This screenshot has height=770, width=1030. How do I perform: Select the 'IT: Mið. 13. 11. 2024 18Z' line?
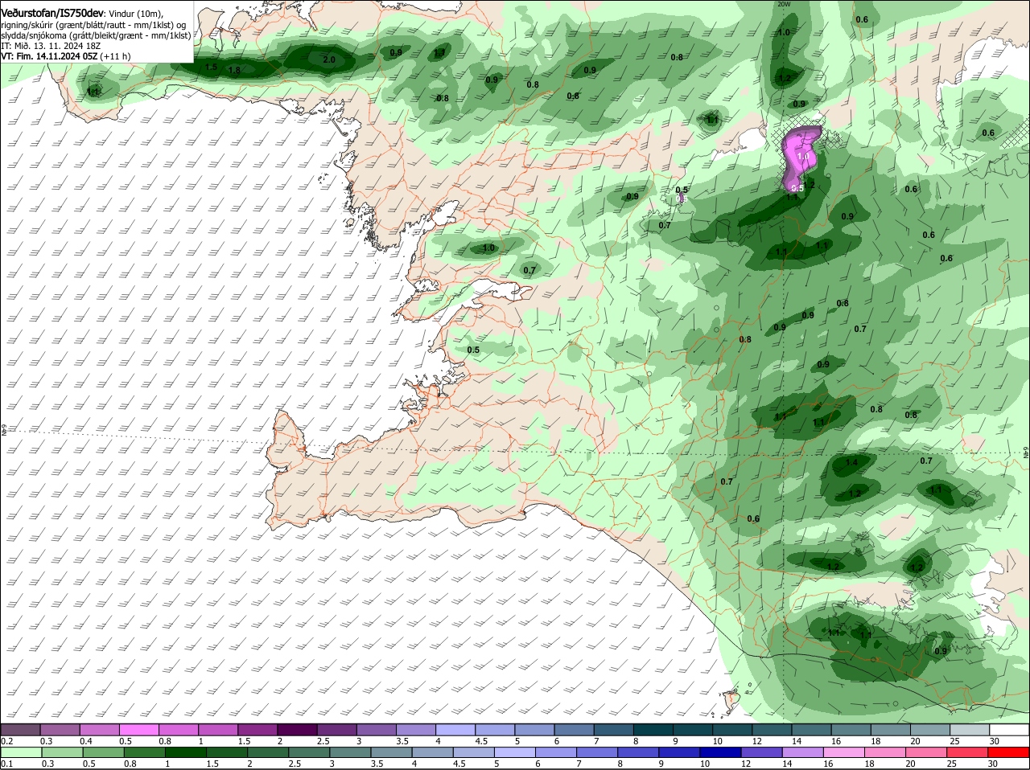(51, 46)
